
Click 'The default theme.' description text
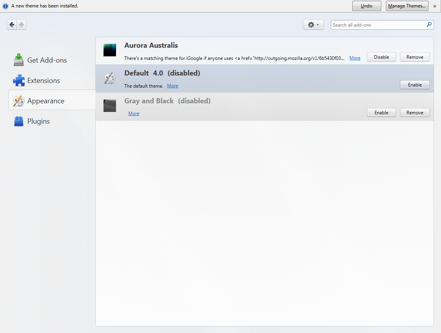coord(144,86)
